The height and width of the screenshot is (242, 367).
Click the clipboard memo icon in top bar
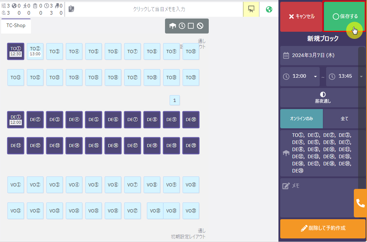click(71, 9)
